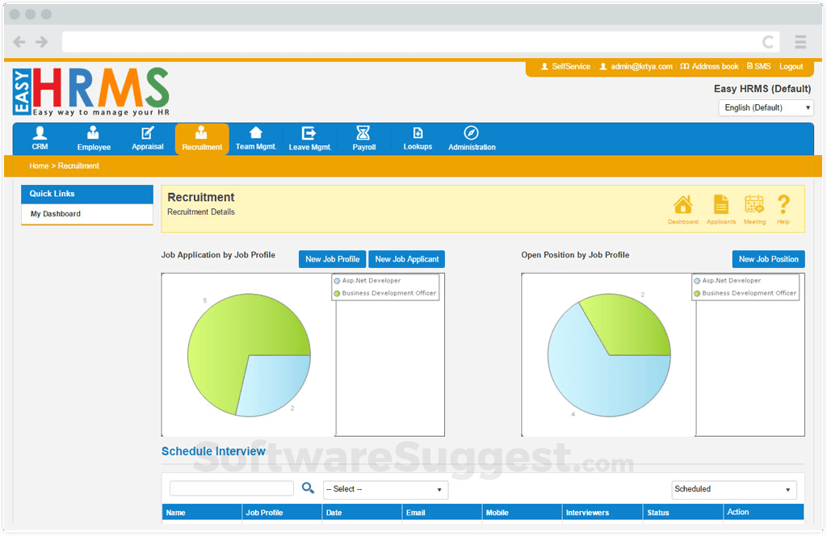
Task: Sort by the Name column header
Action: (x=202, y=513)
